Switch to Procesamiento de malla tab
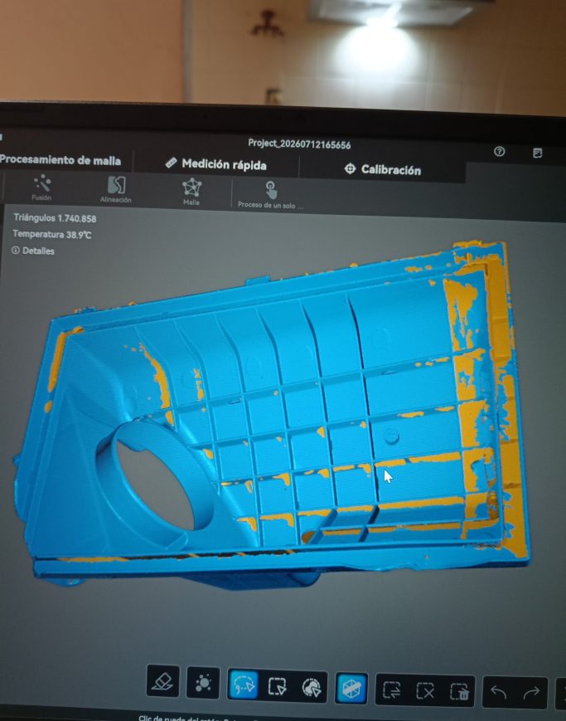 point(60,160)
